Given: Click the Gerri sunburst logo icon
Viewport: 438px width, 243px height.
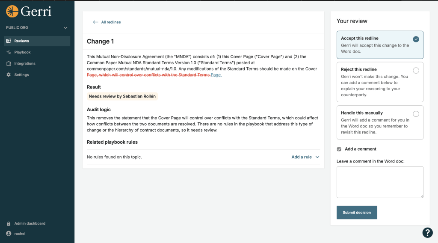Looking at the screenshot, I should (12, 12).
